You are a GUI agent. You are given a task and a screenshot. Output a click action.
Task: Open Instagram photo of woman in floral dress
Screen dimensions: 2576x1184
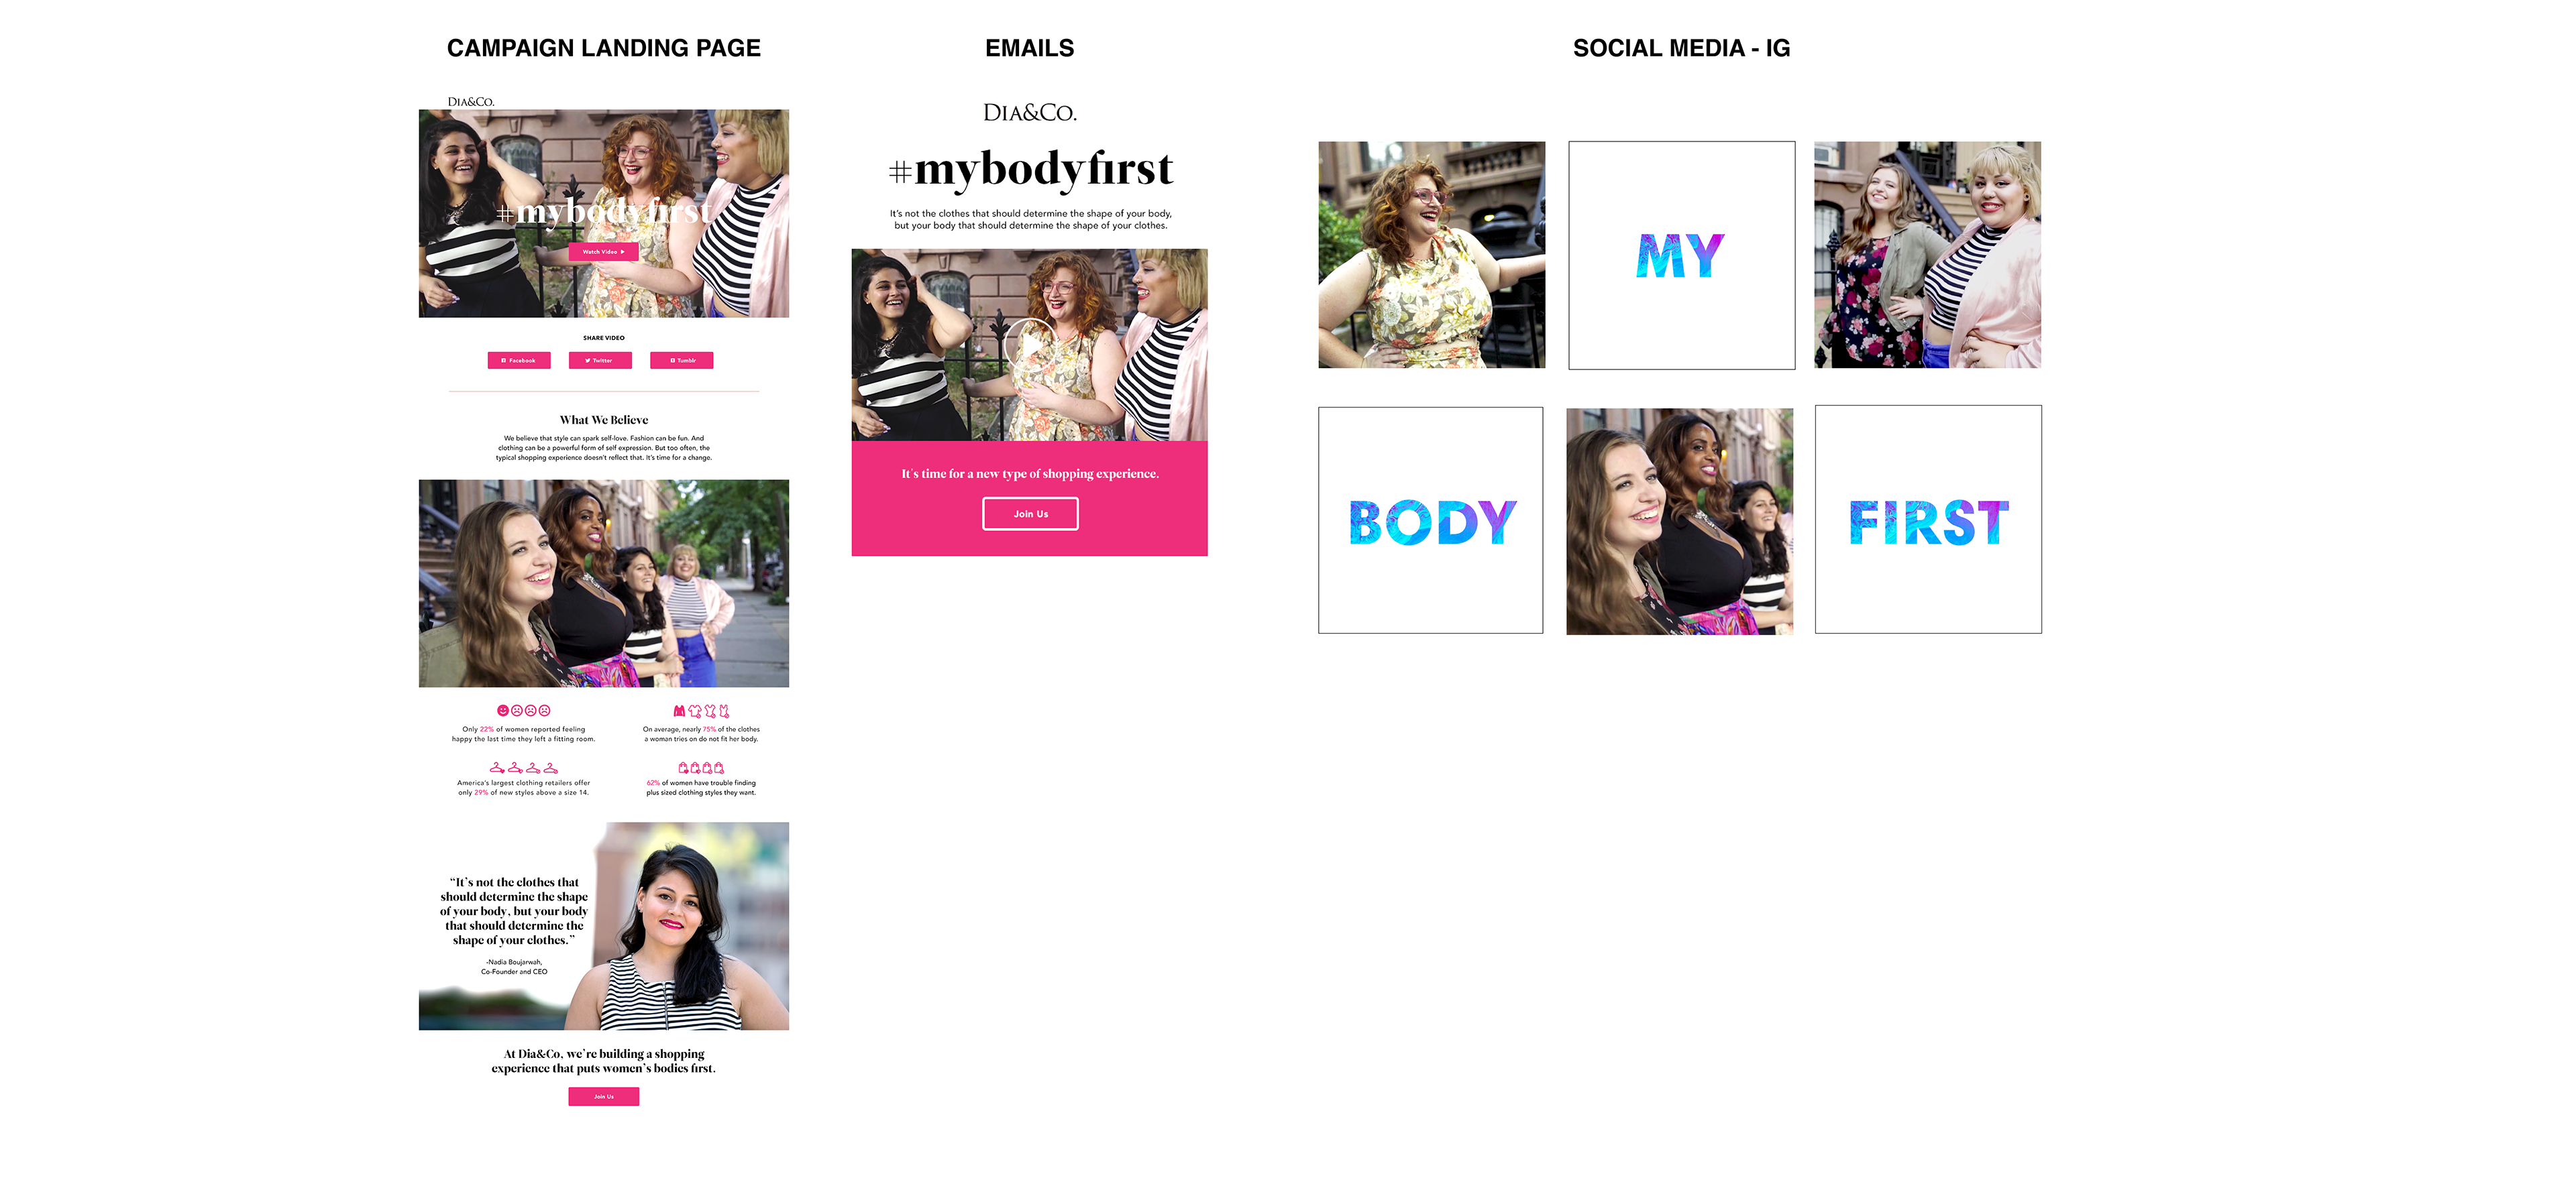pyautogui.click(x=1431, y=255)
